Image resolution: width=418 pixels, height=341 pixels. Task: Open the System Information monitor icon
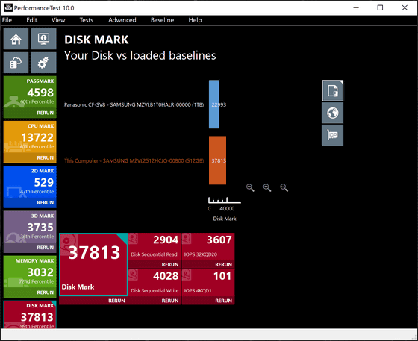(x=44, y=39)
